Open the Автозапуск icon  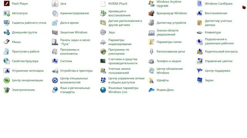[7, 13]
